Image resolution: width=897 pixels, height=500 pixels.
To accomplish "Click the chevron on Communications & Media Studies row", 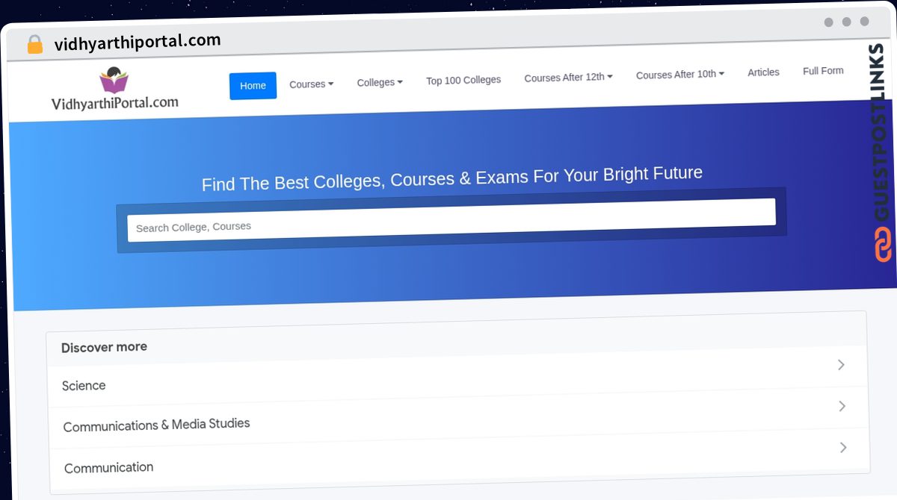I will pos(842,406).
